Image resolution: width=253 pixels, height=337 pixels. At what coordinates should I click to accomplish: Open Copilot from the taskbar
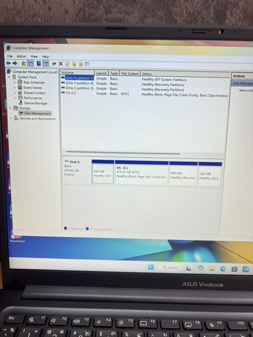(201, 268)
